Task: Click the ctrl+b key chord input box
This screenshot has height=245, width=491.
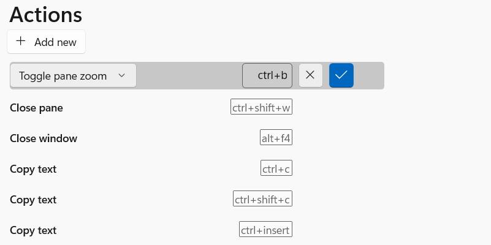Action: [x=267, y=75]
